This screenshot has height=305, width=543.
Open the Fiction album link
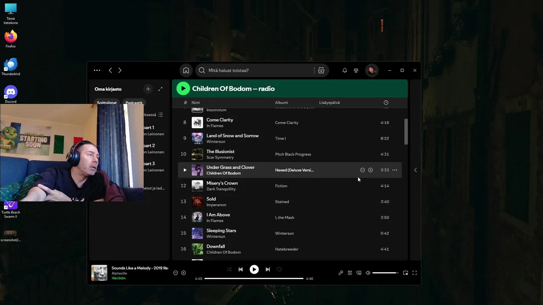281,186
